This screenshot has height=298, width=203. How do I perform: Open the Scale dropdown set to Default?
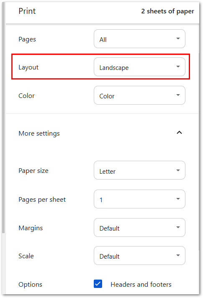139,256
